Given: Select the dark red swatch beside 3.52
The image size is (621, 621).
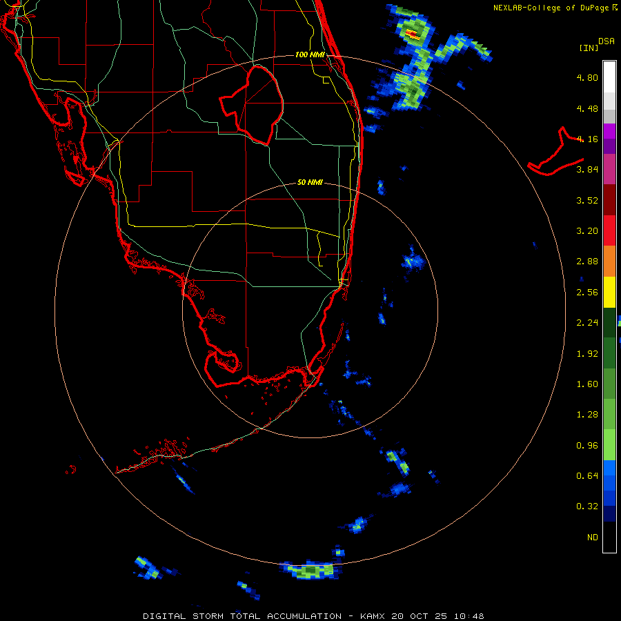Looking at the screenshot, I should pyautogui.click(x=609, y=200).
